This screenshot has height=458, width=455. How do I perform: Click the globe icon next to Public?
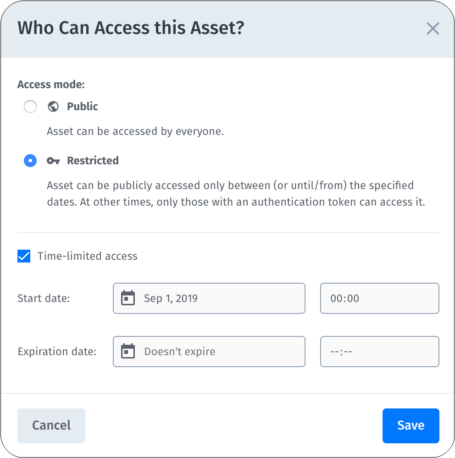[53, 106]
